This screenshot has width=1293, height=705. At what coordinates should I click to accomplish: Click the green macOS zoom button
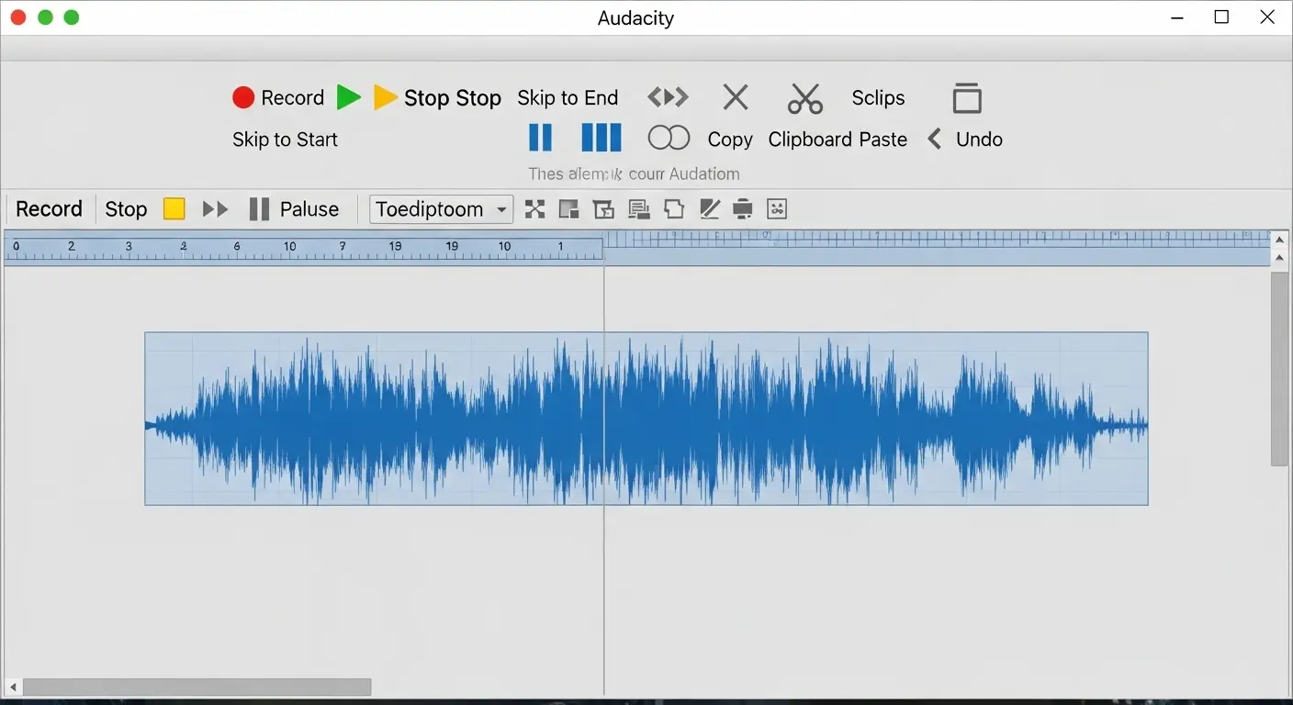click(72, 17)
